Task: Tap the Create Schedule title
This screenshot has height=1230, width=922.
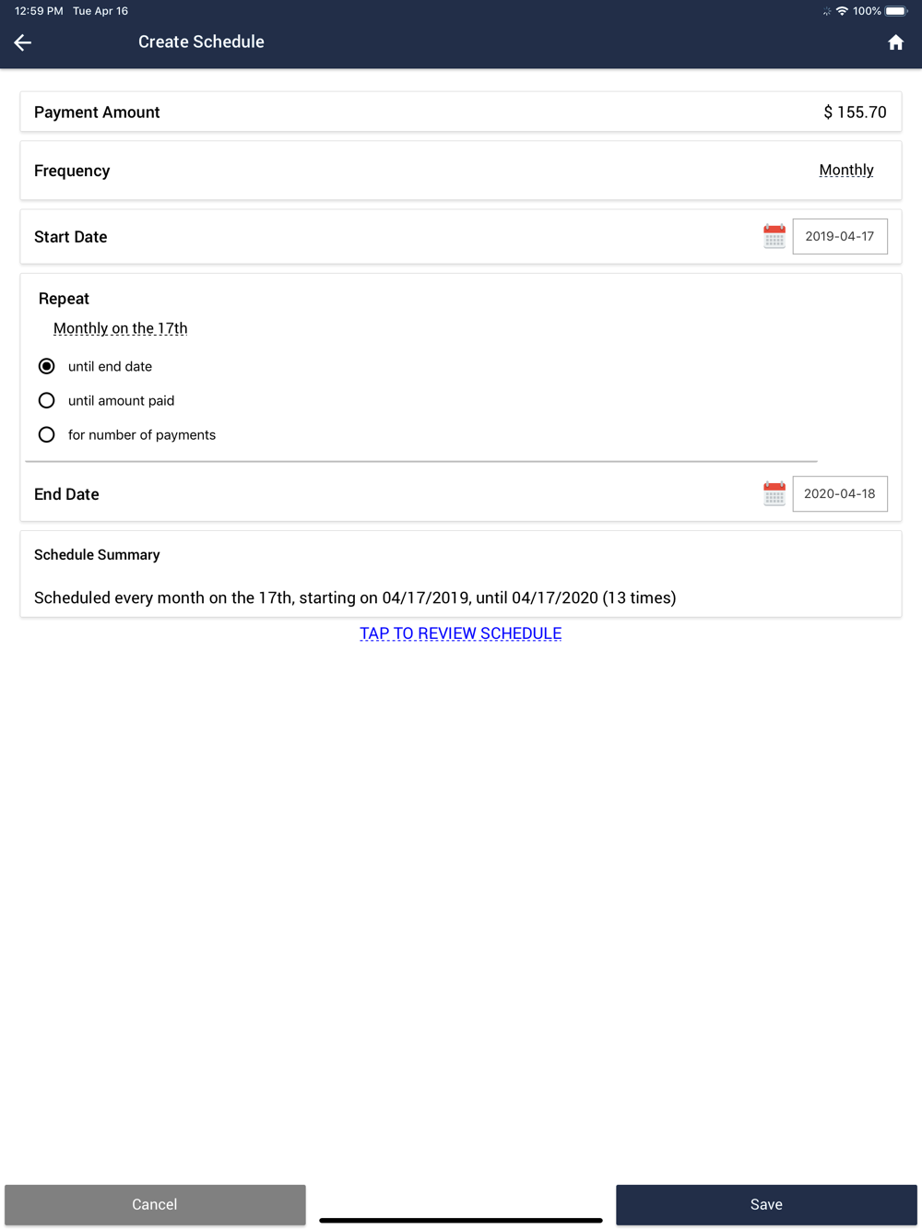Action: pos(201,41)
